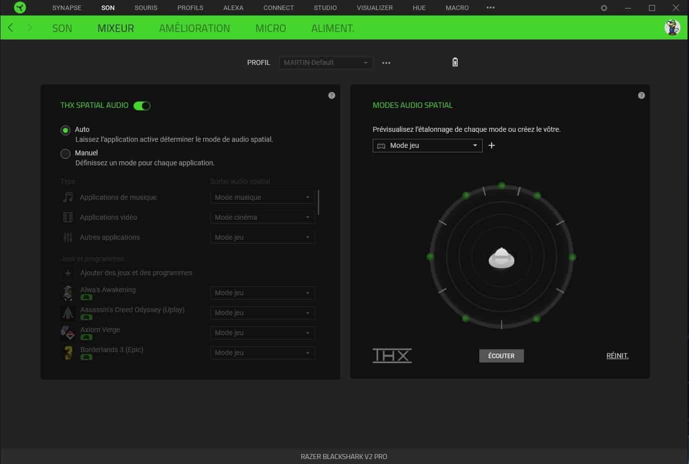Viewport: 689px width, 464px height.
Task: Select Assassin's Creed Odyssey game icon
Action: (68, 313)
